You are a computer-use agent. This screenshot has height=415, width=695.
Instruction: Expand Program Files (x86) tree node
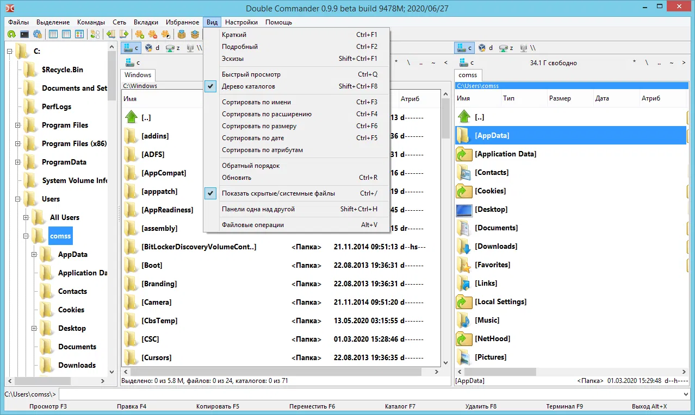pos(18,144)
